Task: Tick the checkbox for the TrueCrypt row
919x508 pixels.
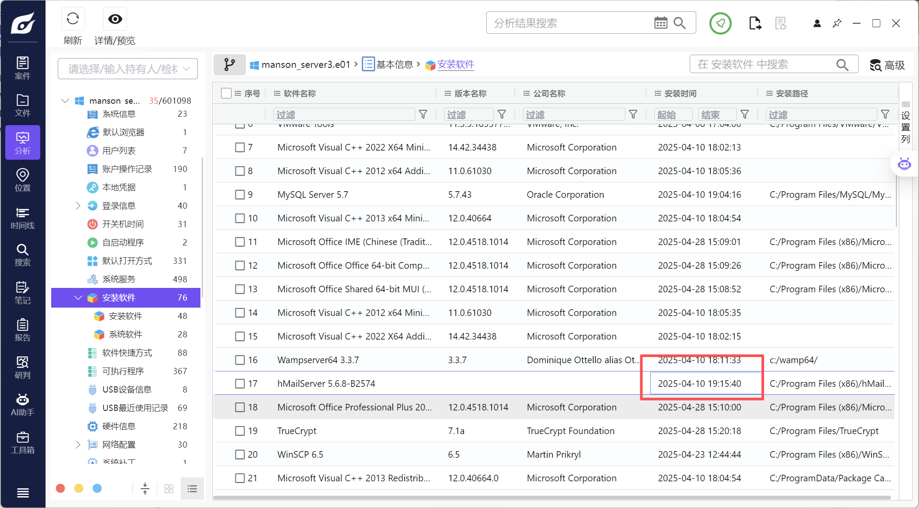Action: pyautogui.click(x=240, y=431)
